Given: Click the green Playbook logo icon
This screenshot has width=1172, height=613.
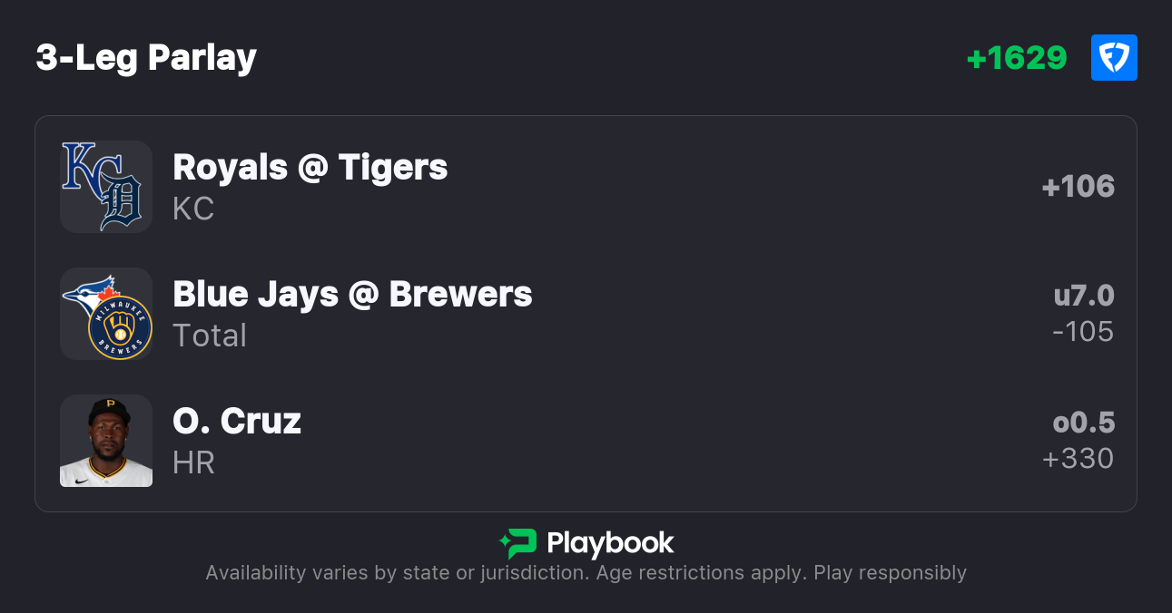Looking at the screenshot, I should [x=518, y=543].
